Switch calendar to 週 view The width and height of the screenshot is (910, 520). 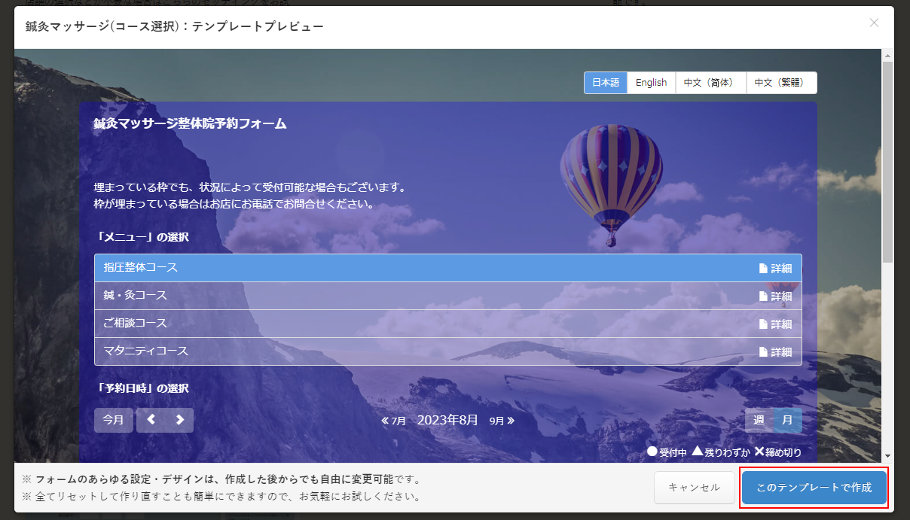tap(759, 420)
